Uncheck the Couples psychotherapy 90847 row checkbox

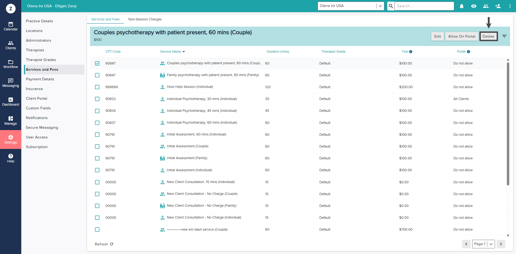coord(97,63)
